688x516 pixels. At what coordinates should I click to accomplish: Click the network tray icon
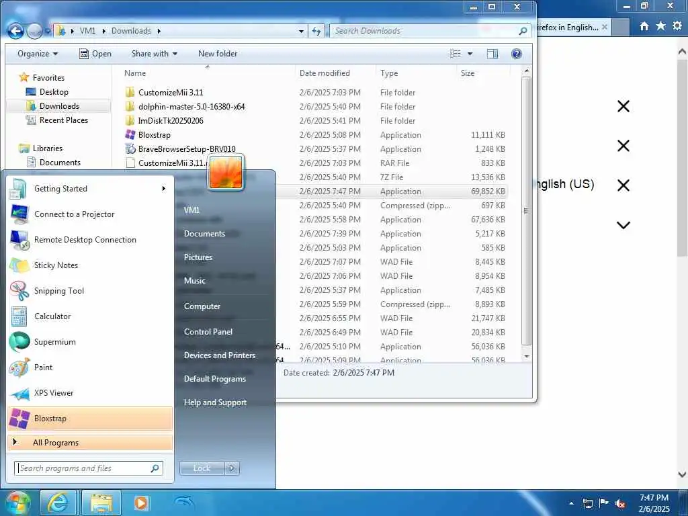[x=587, y=503]
